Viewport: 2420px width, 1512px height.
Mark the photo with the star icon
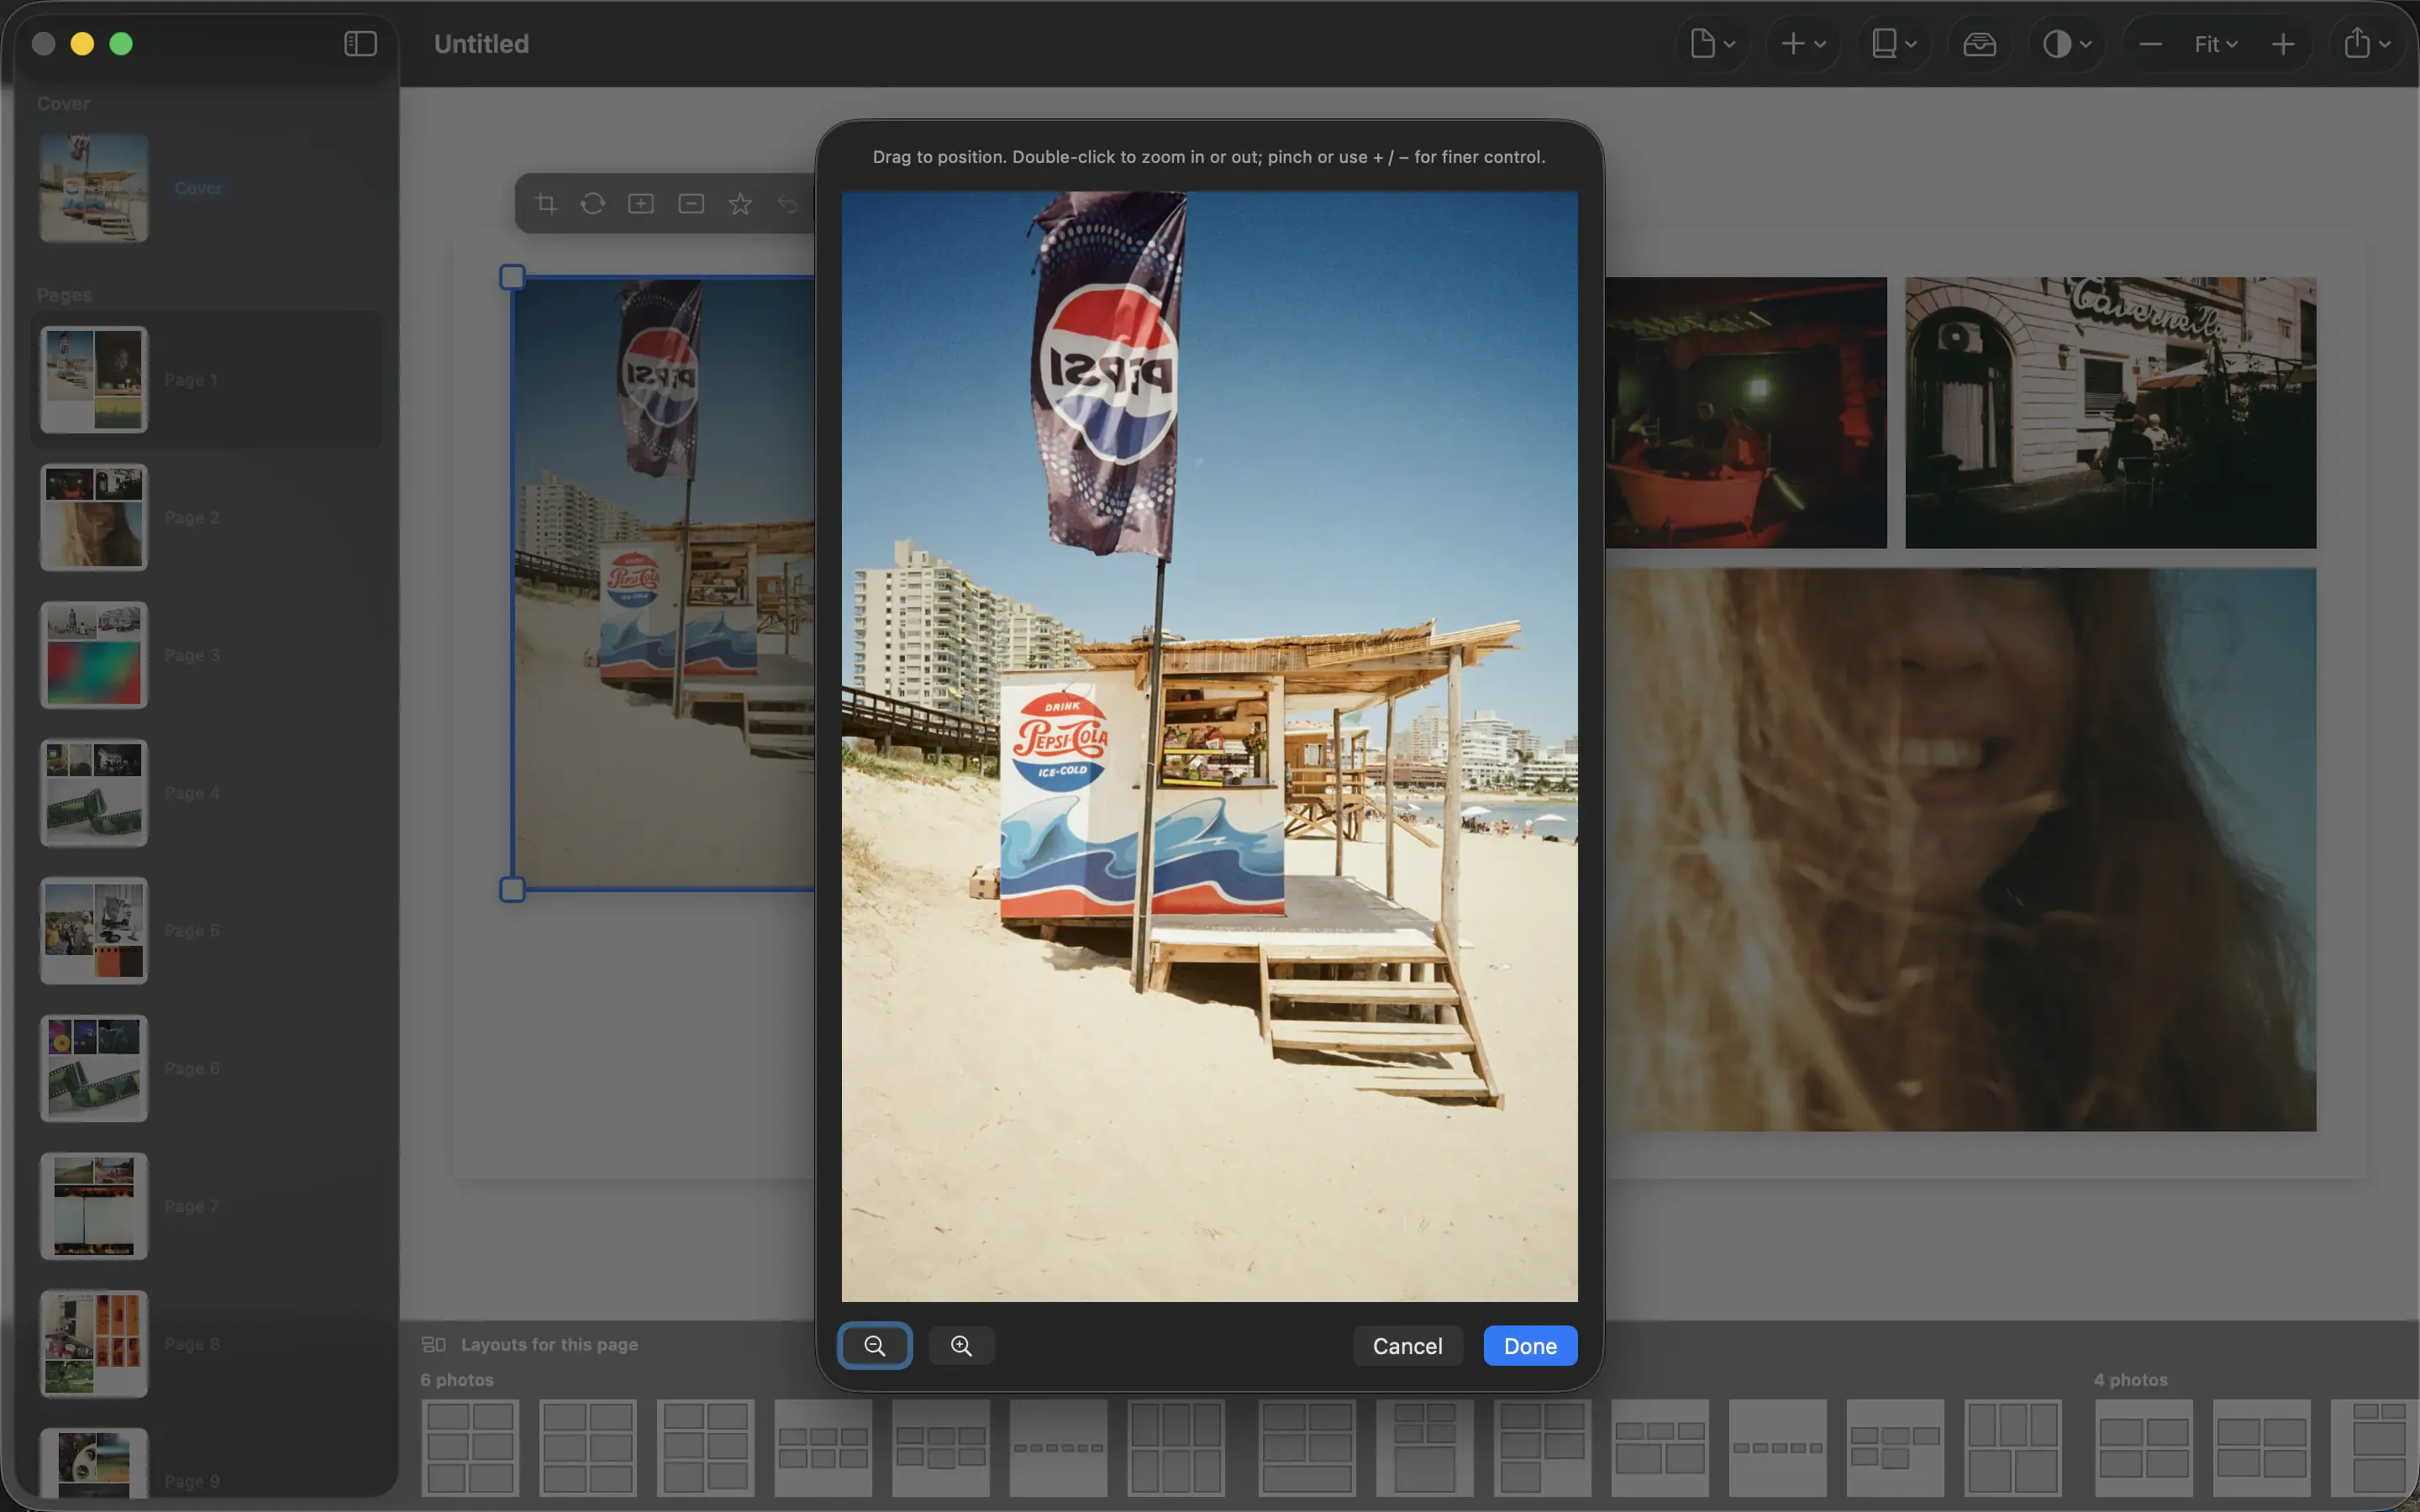coord(740,204)
